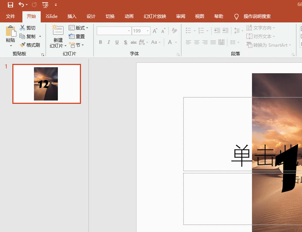The image size is (302, 232).
Task: Click the 重置 reset button
Action: pos(77,36)
